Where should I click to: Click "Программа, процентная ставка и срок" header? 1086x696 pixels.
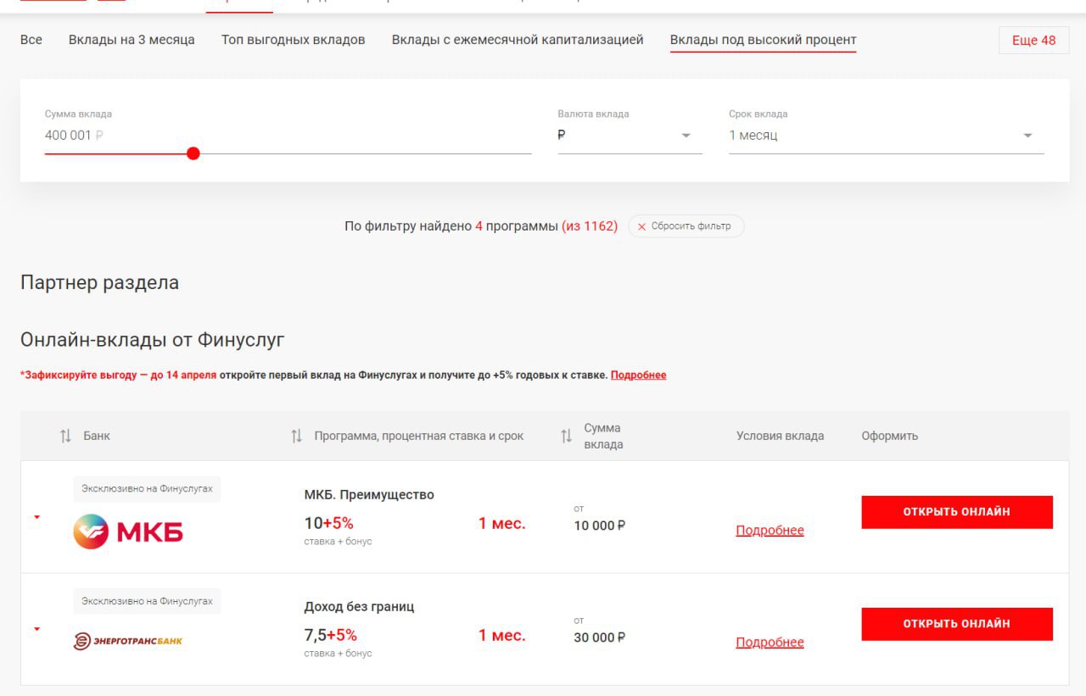pyautogui.click(x=419, y=436)
